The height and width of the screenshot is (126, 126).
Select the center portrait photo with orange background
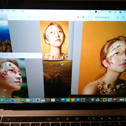(x=54, y=41)
